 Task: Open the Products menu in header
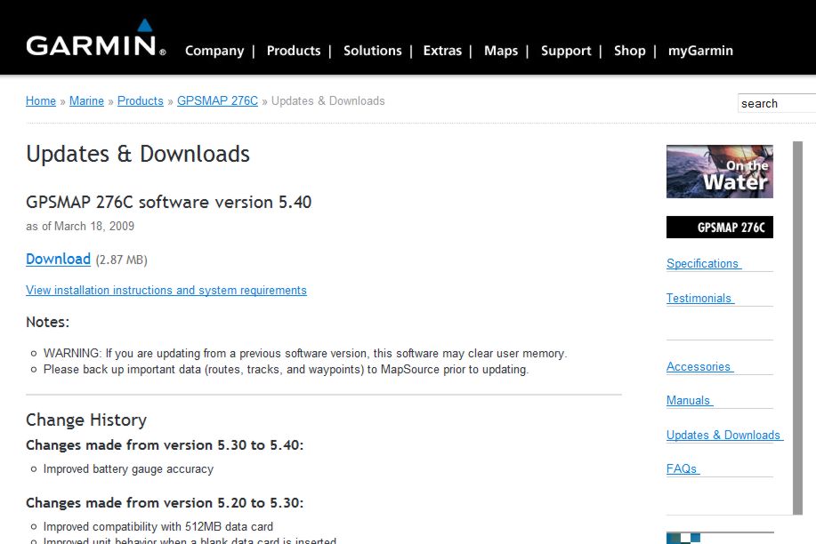pyautogui.click(x=294, y=51)
